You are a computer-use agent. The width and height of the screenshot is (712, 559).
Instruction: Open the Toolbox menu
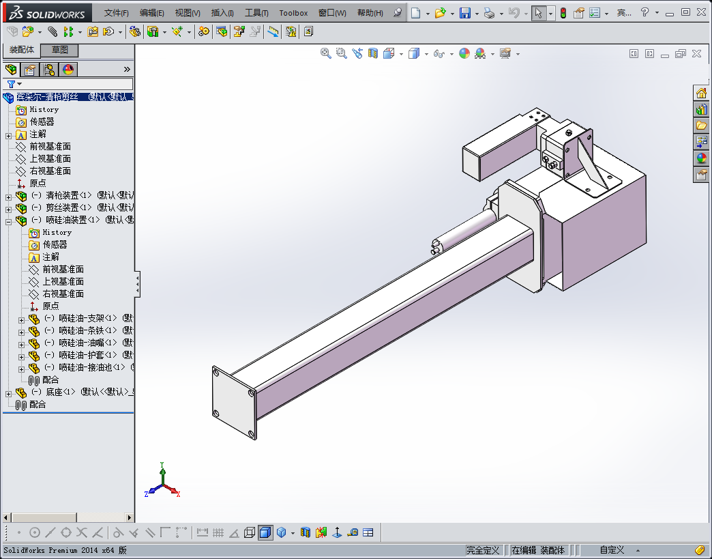(293, 13)
